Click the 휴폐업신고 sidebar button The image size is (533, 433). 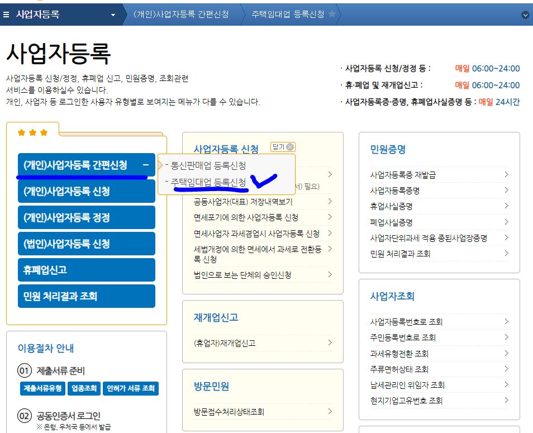86,270
